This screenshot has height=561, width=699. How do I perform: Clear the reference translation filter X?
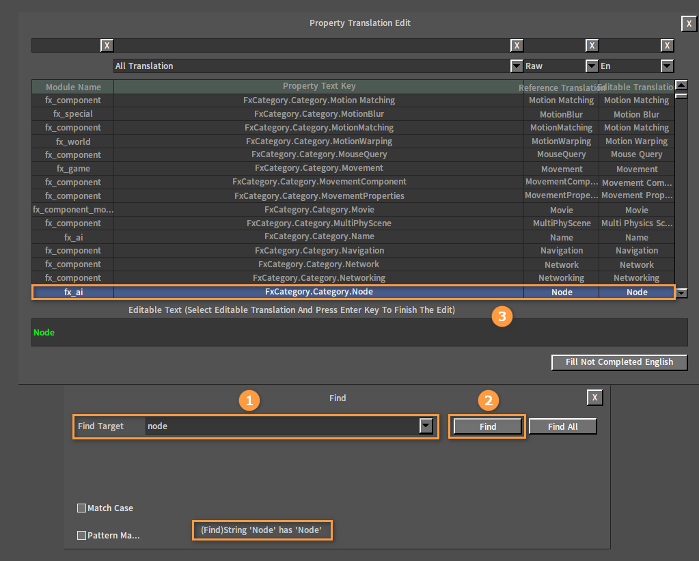(592, 46)
